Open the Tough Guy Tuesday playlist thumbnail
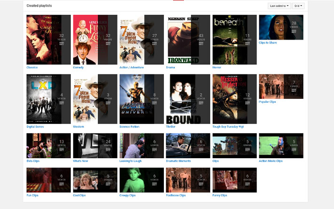 click(235, 99)
